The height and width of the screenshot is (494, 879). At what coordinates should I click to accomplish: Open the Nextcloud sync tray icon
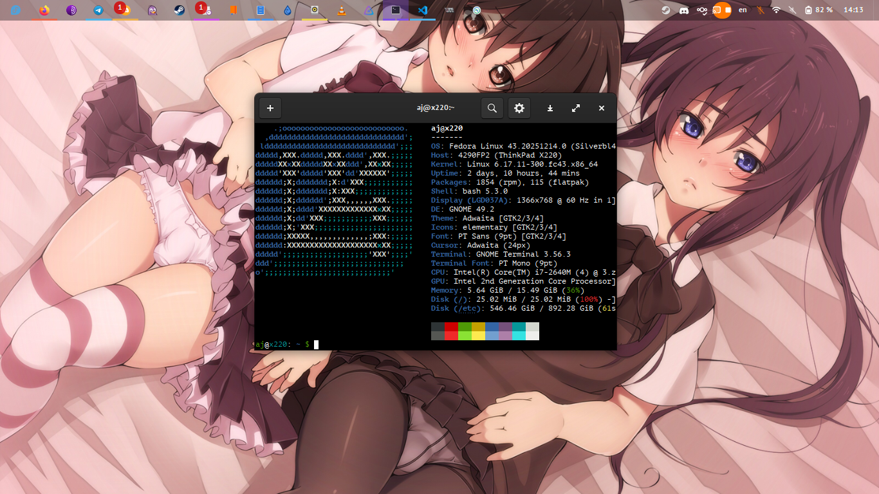click(x=702, y=10)
